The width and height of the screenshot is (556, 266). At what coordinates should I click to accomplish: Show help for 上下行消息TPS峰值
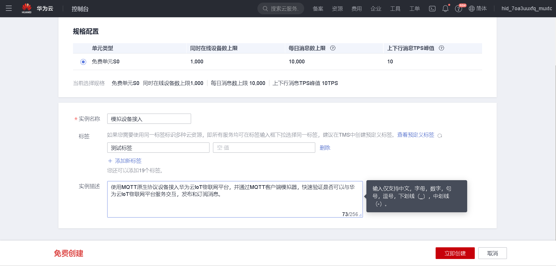441,48
